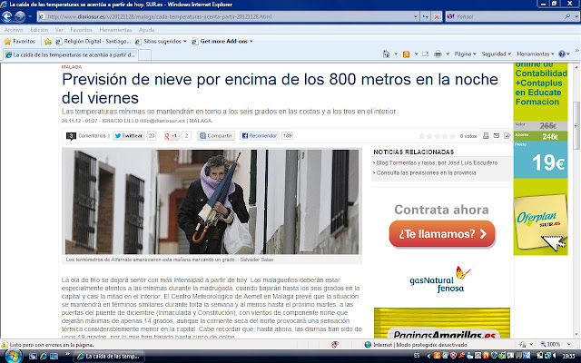Click the ES language indicator in taskbar
The image size is (581, 363).
click(417, 356)
